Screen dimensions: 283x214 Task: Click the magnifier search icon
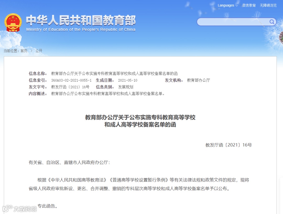(x=272, y=22)
